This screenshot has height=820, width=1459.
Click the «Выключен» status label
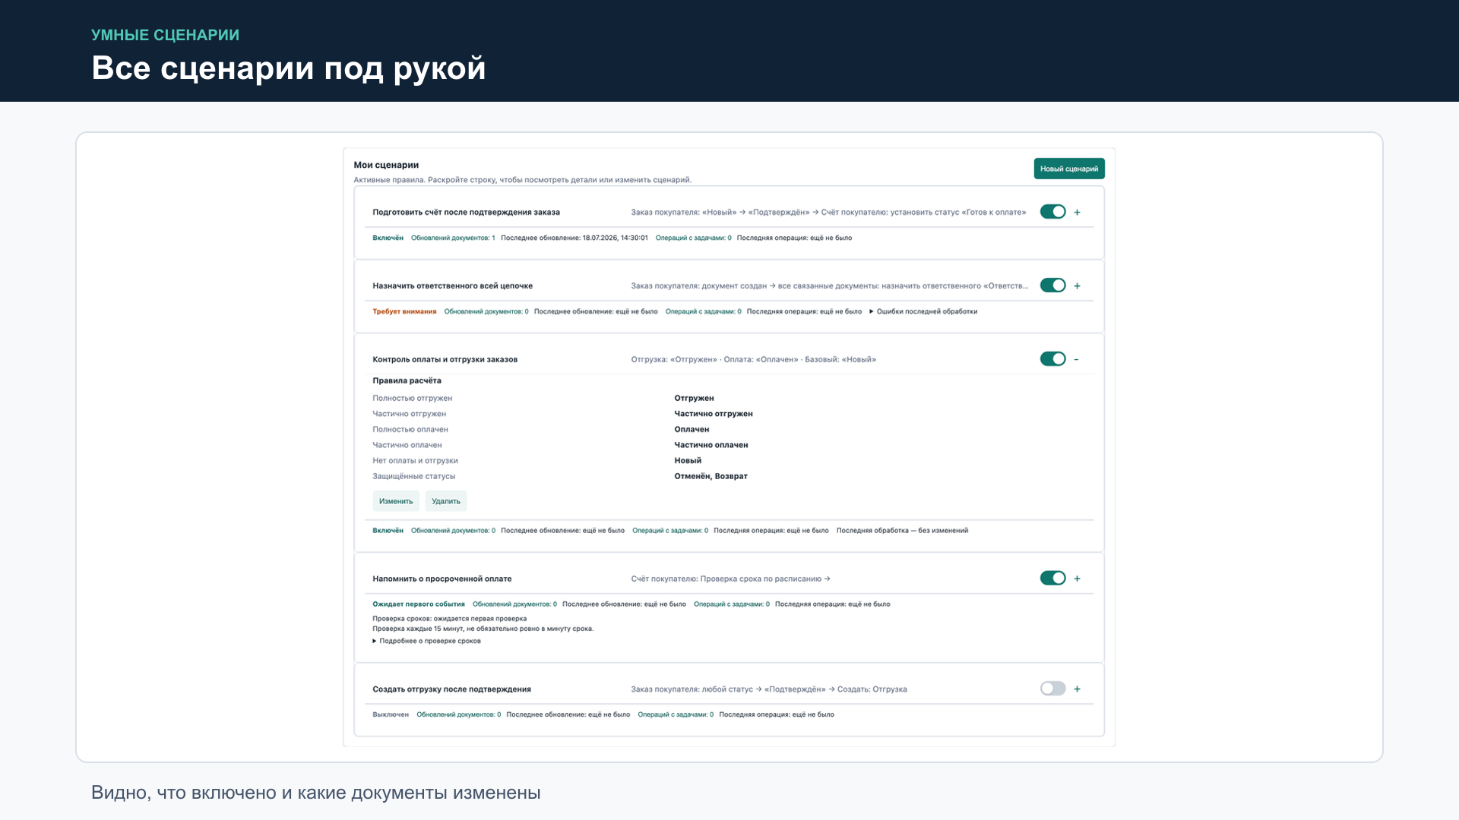click(x=391, y=714)
